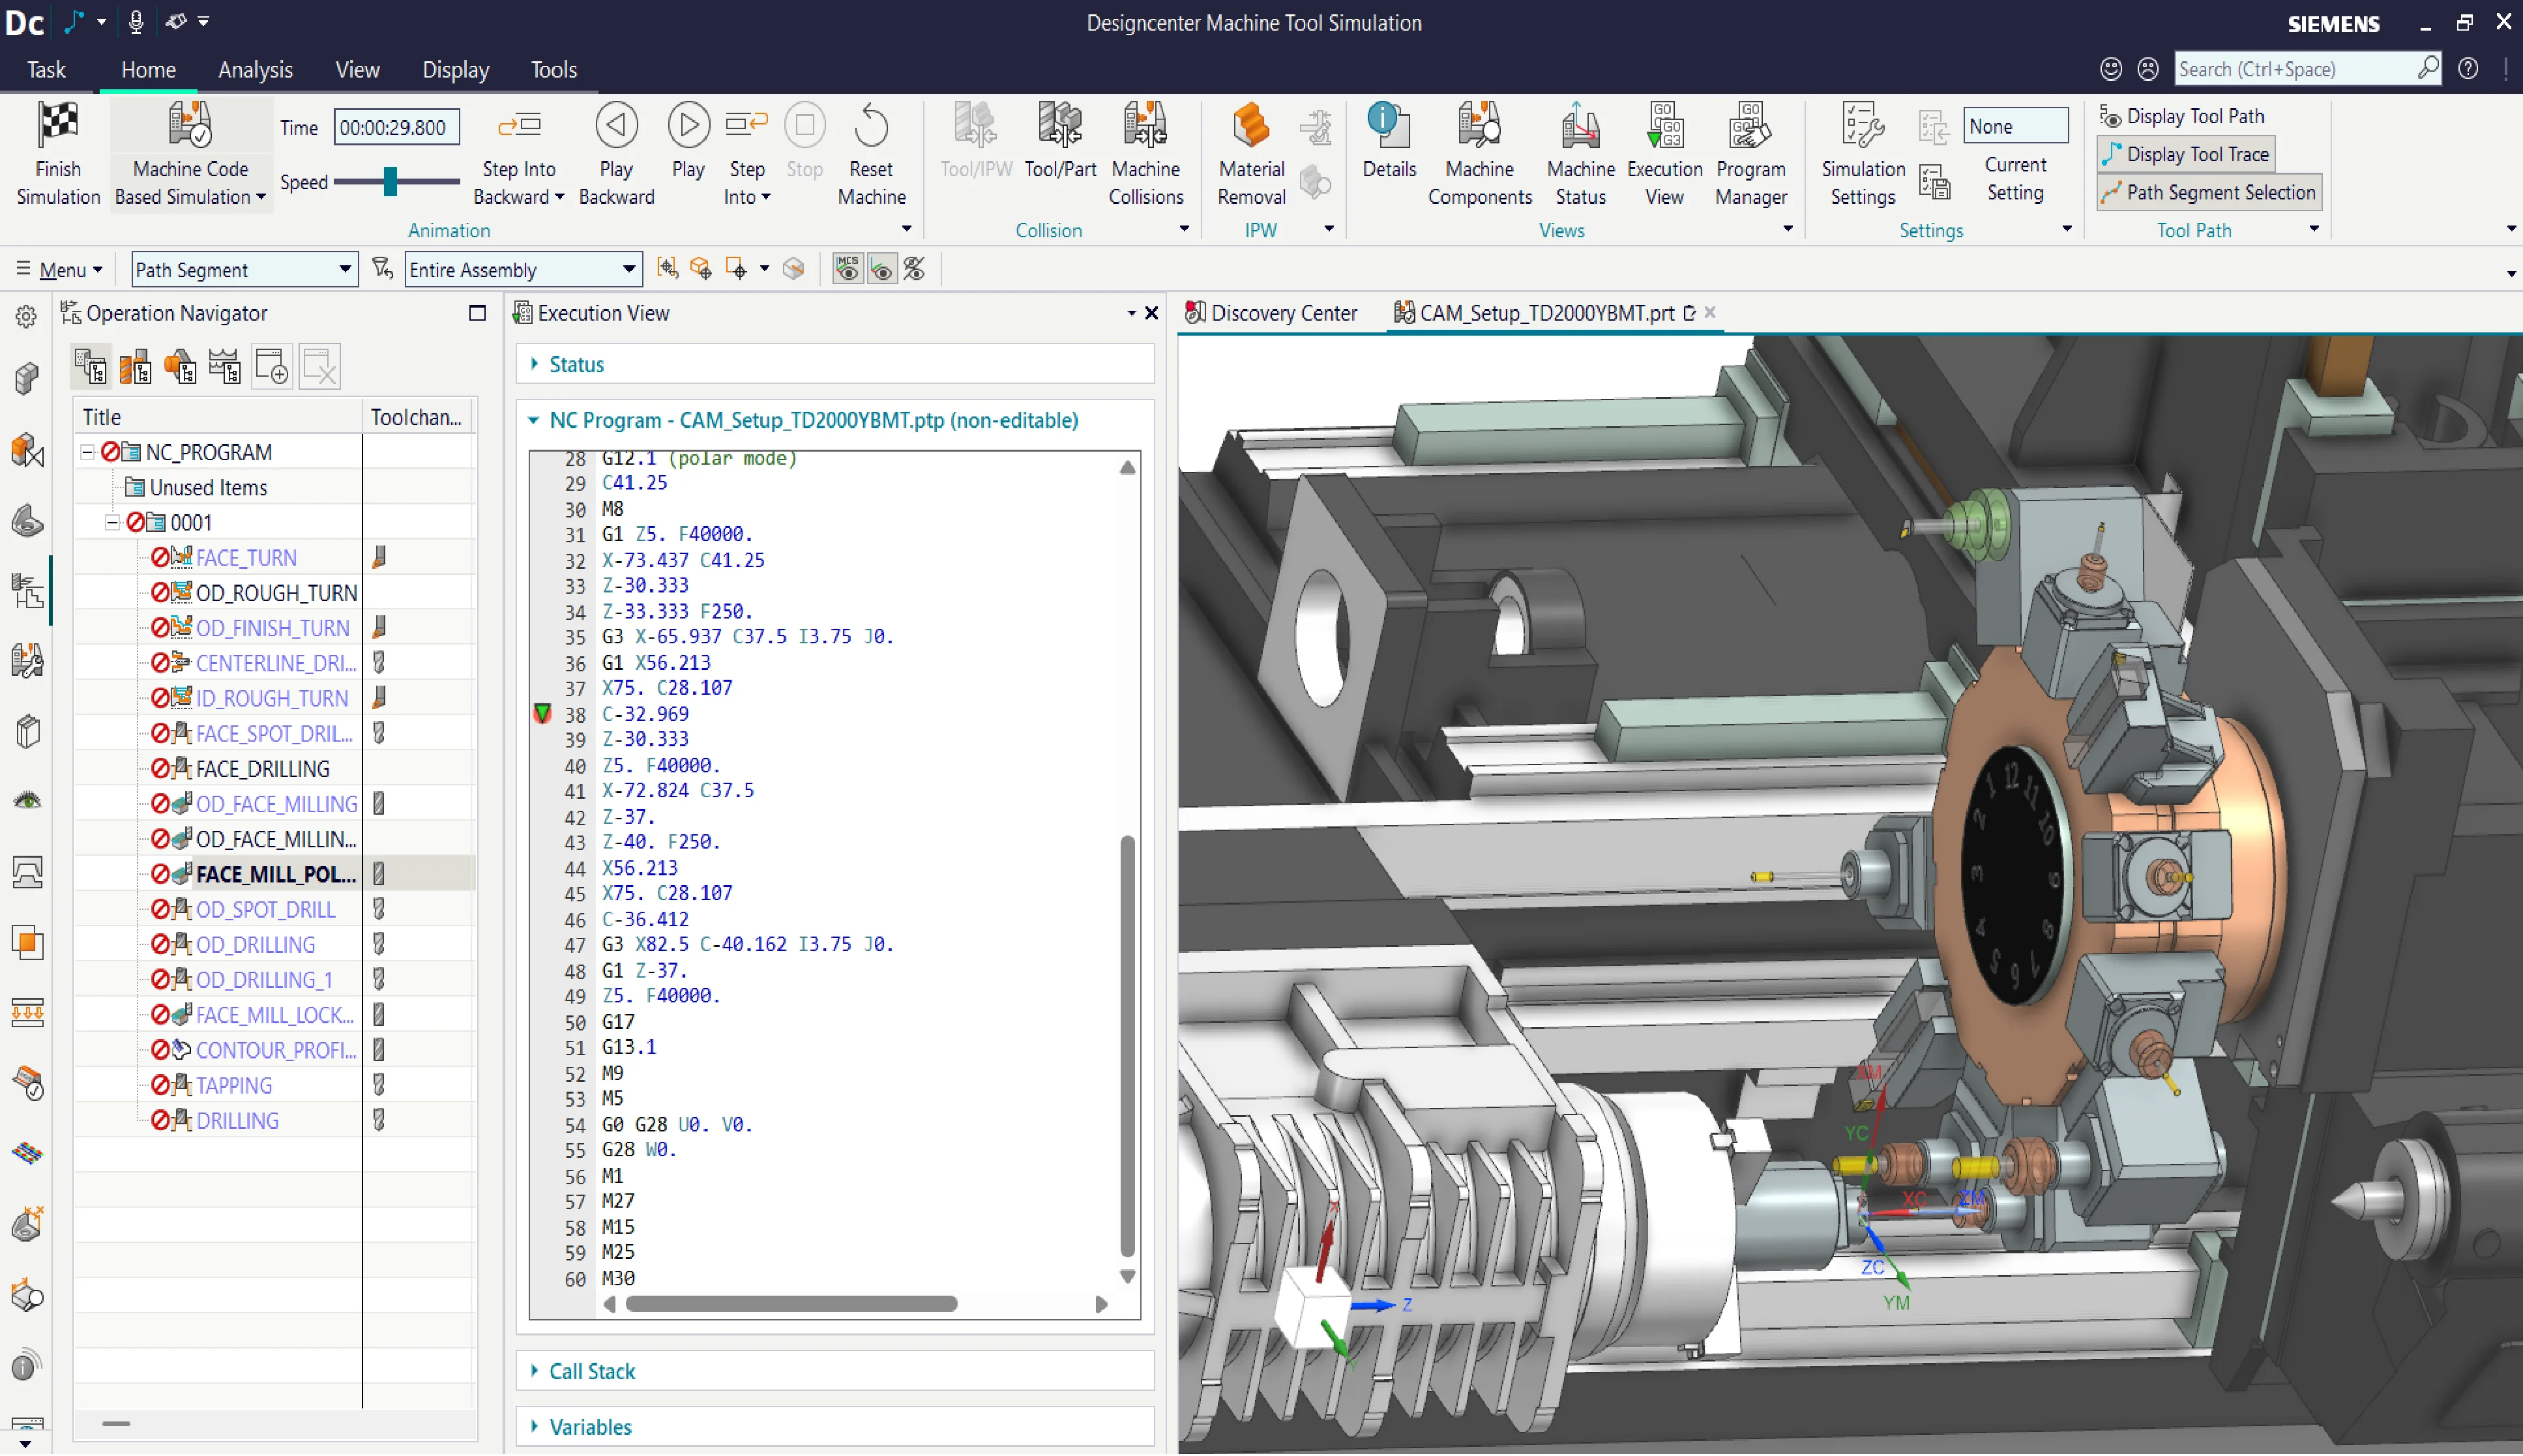Viewport: 2523px width, 1456px height.
Task: Collapse the NC_PROGRAM tree node
Action: pyautogui.click(x=88, y=452)
